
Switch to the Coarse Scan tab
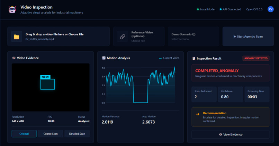click(51, 134)
